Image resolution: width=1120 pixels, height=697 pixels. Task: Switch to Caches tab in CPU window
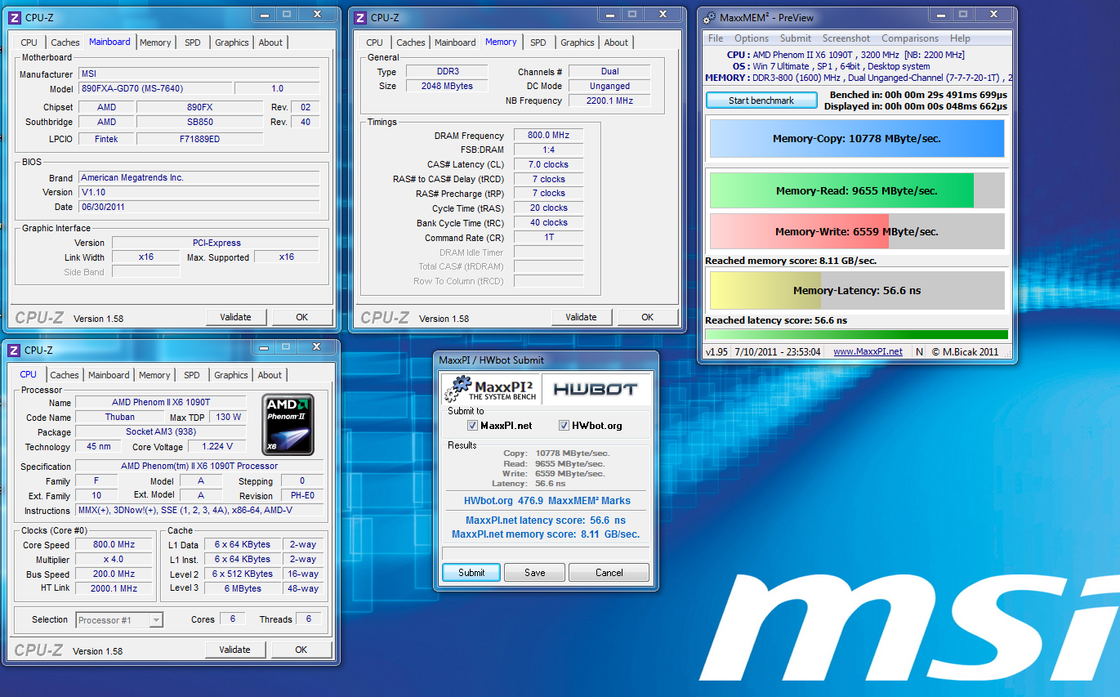65,375
